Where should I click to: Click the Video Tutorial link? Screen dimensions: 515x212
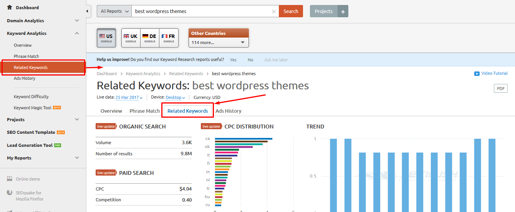pyautogui.click(x=495, y=73)
